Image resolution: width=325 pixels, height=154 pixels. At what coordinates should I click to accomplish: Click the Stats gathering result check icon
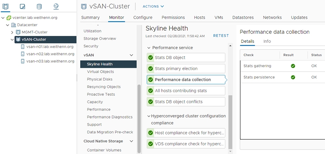pyautogui.click(x=293, y=66)
